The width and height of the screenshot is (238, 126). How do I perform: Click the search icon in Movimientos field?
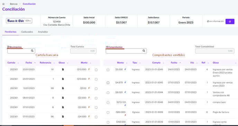(32, 51)
